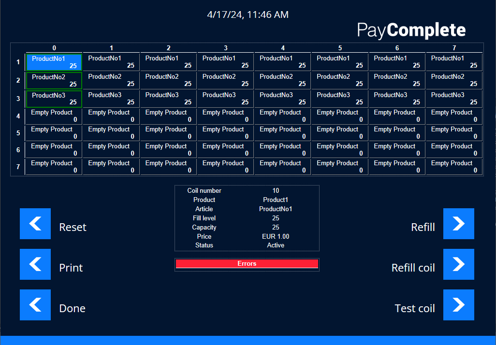Select ProductNo3 coil in column 0
The image size is (496, 345).
(x=54, y=99)
